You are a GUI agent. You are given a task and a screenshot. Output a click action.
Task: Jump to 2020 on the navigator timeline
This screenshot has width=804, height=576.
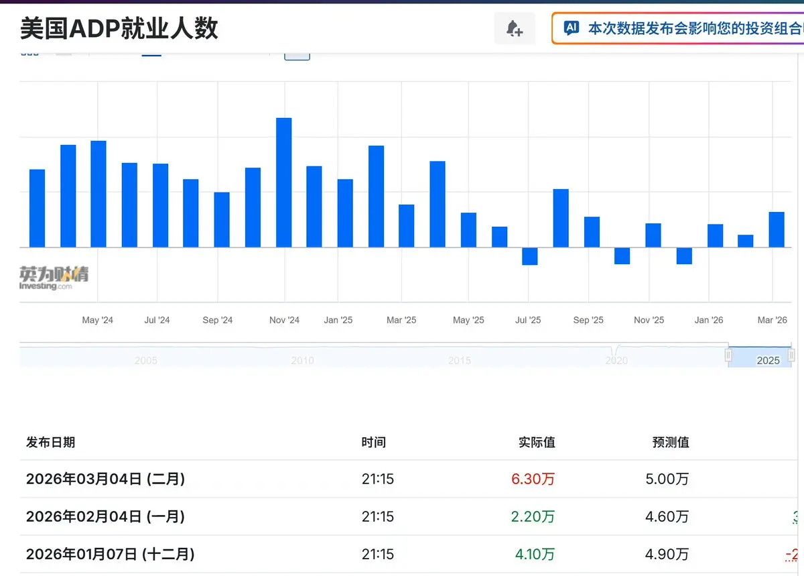(616, 361)
